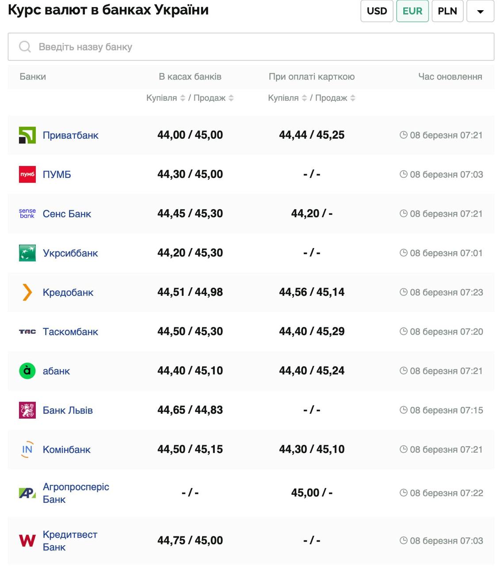Click the red Кредитвест Банк W logo

point(27,540)
